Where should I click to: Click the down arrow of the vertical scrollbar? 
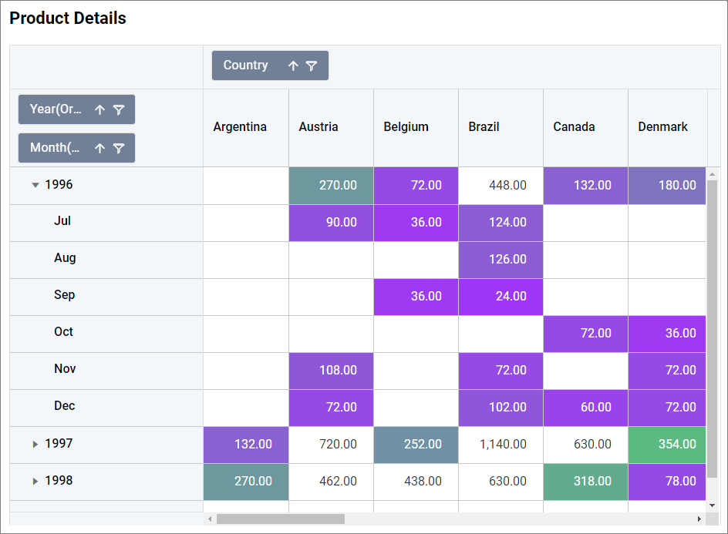point(712,504)
